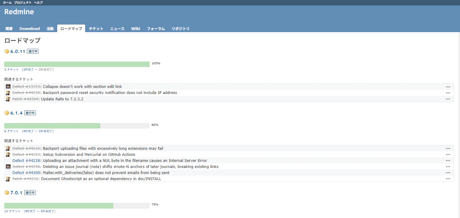Image resolution: width=460 pixels, height=218 pixels.
Task: Click ホーム in the top menu
Action: [x=7, y=2]
